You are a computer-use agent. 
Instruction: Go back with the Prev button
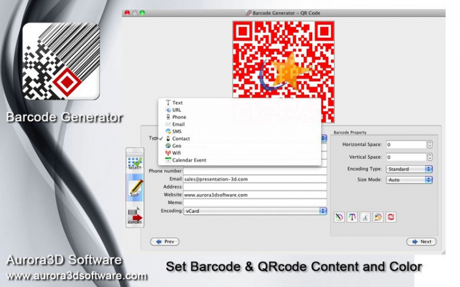pos(165,242)
